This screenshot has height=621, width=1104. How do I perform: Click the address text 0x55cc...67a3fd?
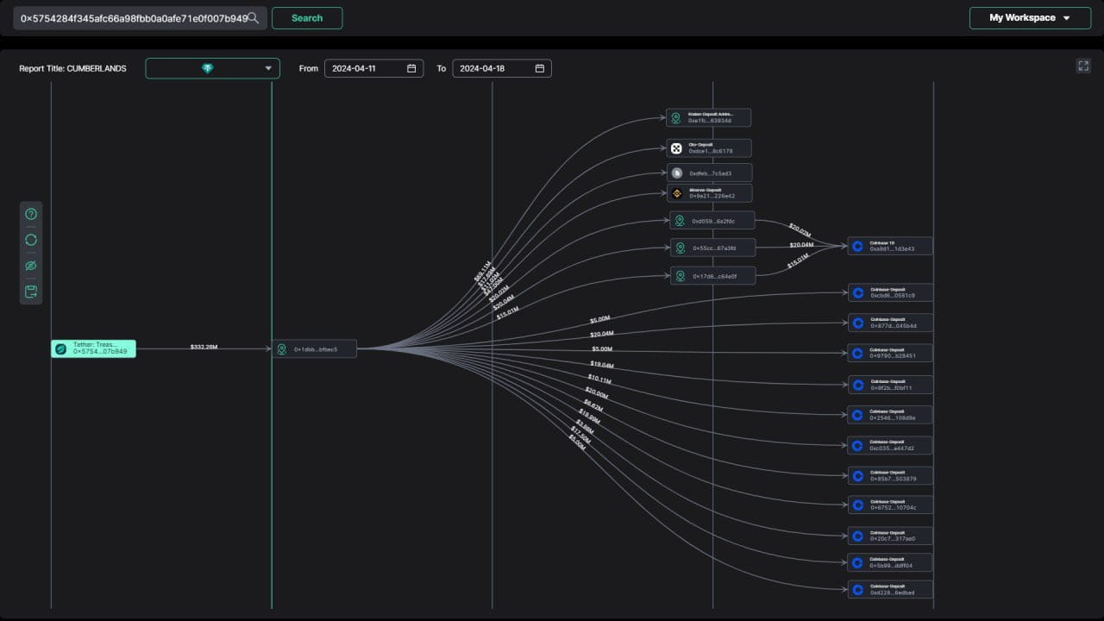(714, 248)
